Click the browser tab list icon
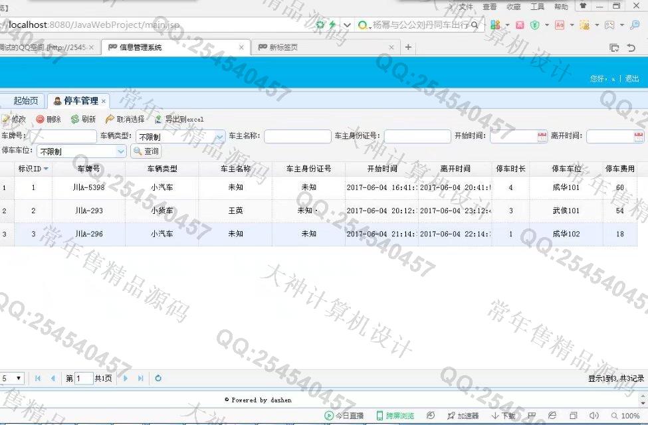This screenshot has width=648, height=425. 614,48
